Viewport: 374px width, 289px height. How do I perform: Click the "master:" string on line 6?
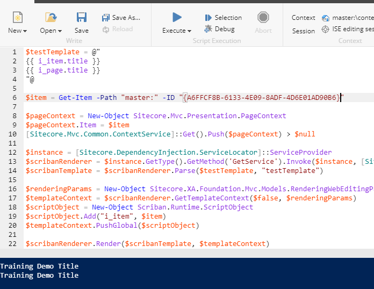(x=139, y=98)
